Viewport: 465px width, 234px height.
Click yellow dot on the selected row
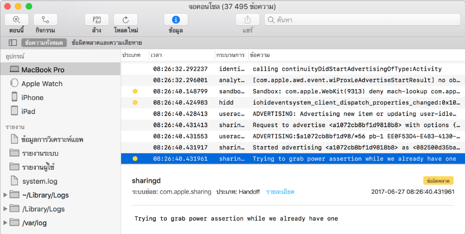[135, 159]
